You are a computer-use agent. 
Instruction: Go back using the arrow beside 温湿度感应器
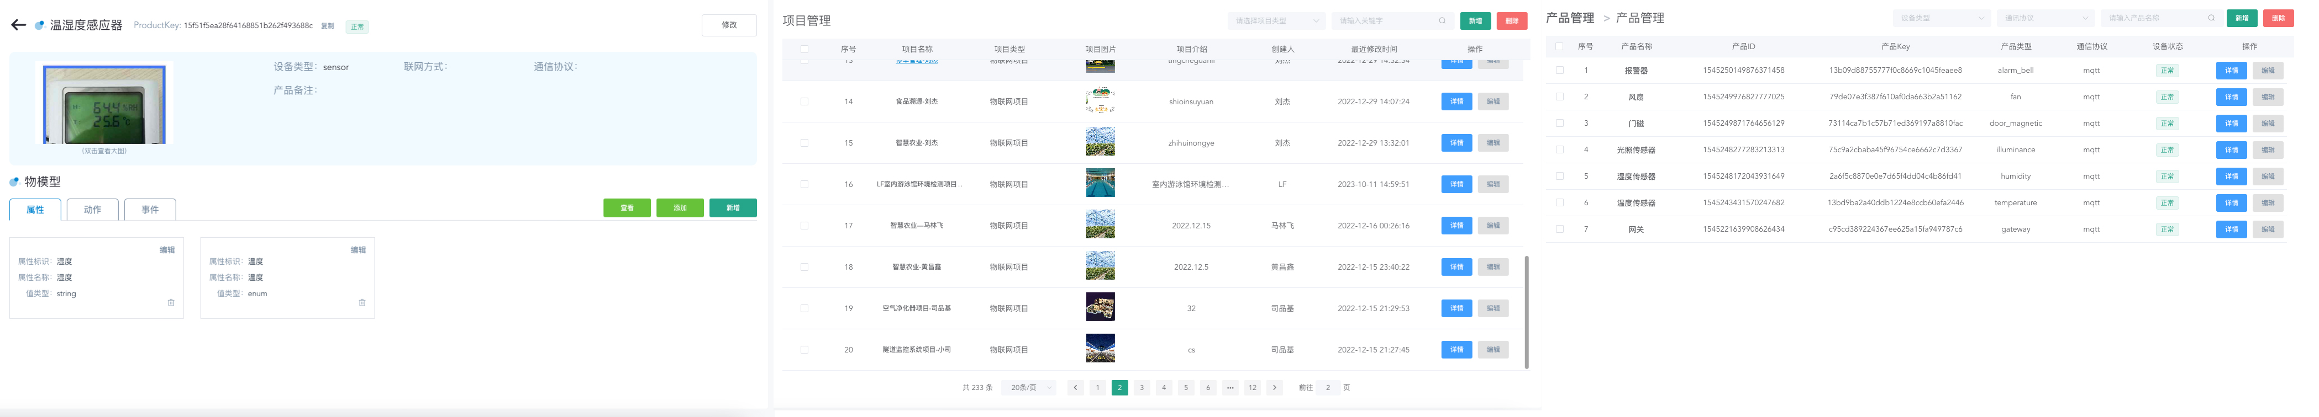pyautogui.click(x=18, y=25)
